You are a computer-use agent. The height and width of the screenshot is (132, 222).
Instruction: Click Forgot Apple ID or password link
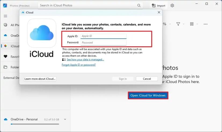tap(79, 65)
